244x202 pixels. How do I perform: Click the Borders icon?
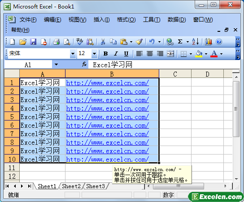(183, 54)
